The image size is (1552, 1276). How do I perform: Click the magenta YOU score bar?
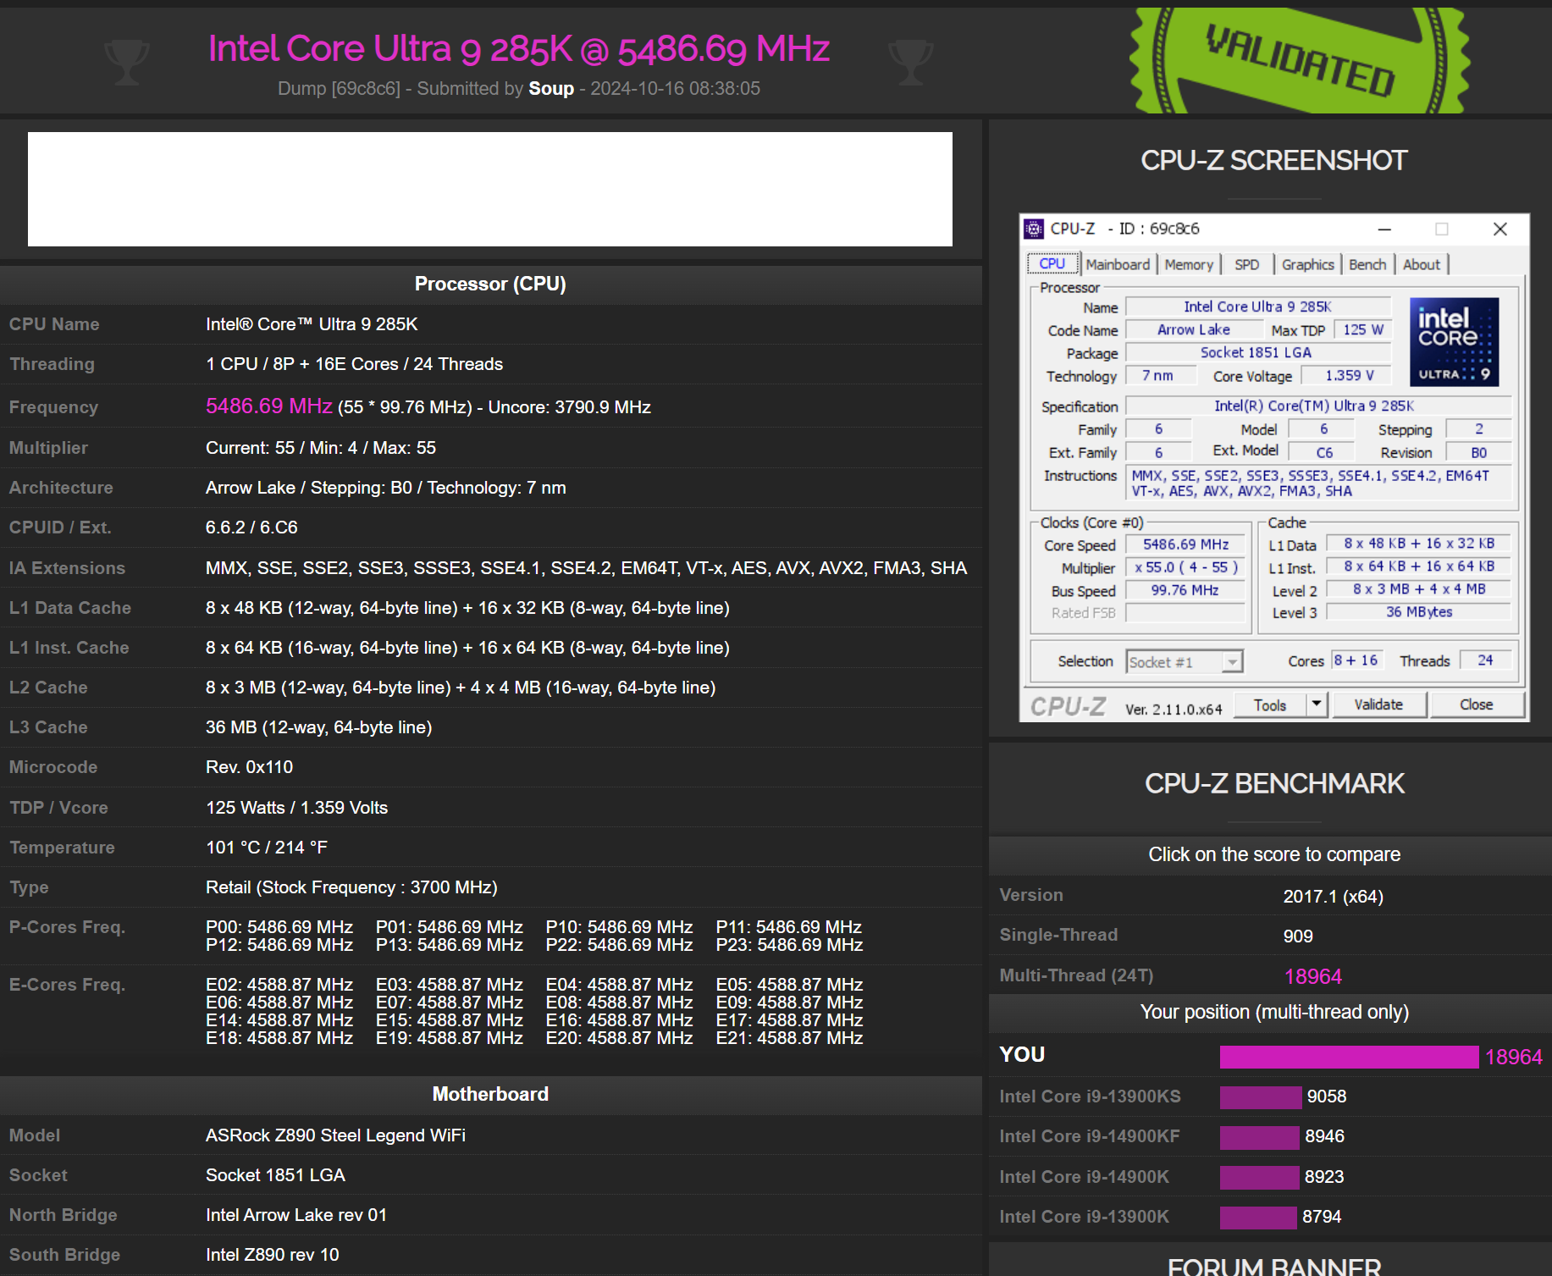pyautogui.click(x=1348, y=1057)
